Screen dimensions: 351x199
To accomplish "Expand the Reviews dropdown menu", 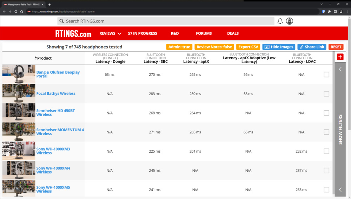I will [110, 33].
